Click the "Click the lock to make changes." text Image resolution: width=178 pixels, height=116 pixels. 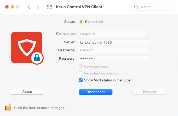(x=40, y=108)
